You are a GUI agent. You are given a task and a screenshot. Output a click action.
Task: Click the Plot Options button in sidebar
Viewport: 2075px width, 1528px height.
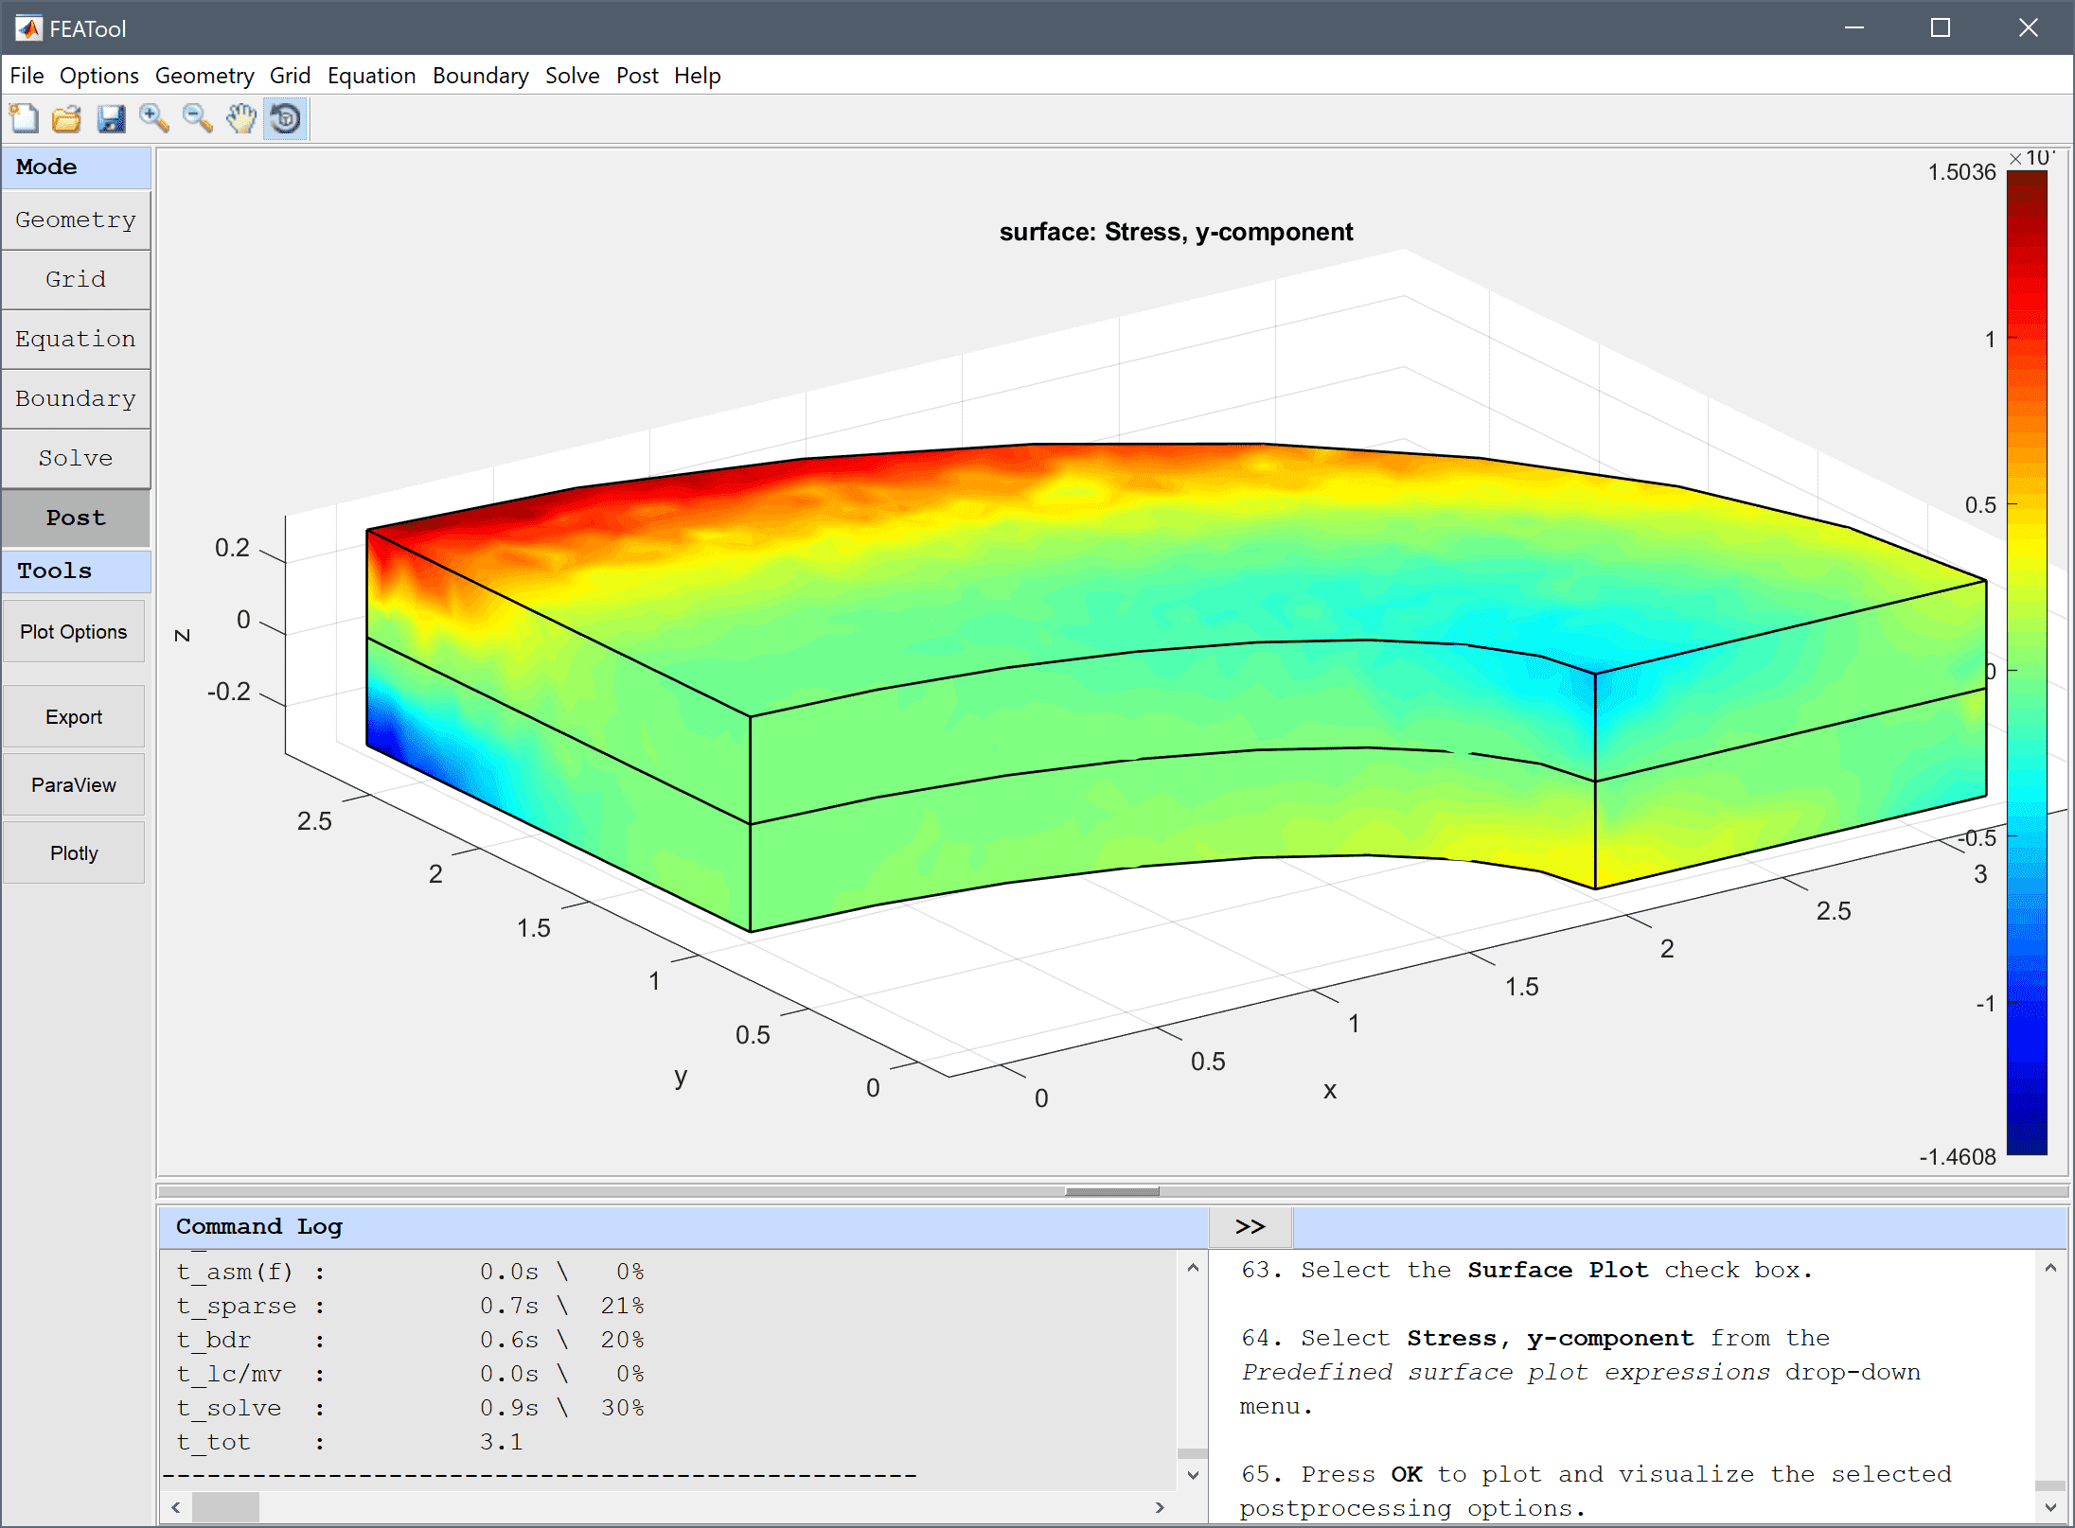click(74, 631)
